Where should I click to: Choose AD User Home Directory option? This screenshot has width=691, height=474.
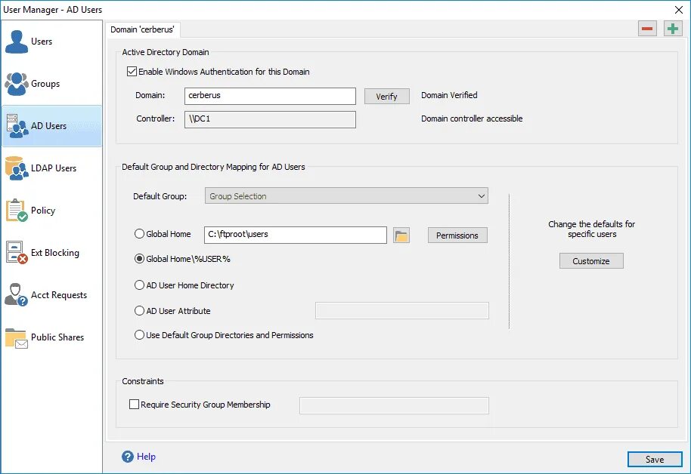point(139,285)
